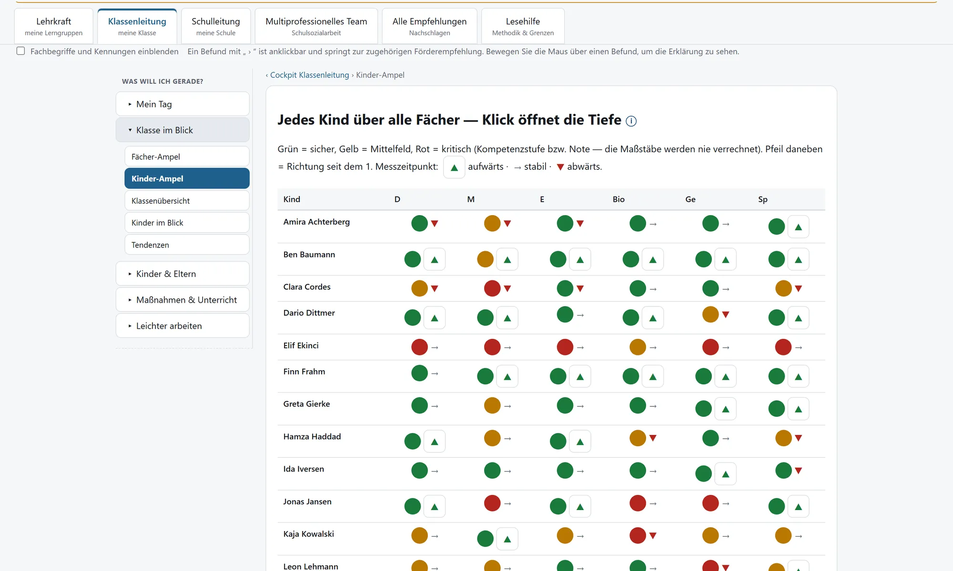Click Ida Iversen's downward arrow in column Sp

pyautogui.click(x=799, y=471)
